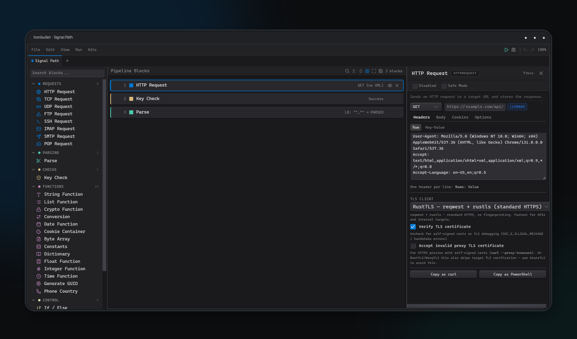Viewport: 577px width, 339px height.
Task: Switch headers view to Raw
Action: point(416,127)
